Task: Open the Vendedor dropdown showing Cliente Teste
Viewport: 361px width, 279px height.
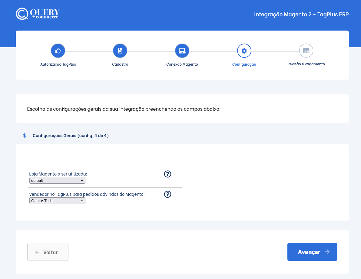Action: tap(57, 201)
